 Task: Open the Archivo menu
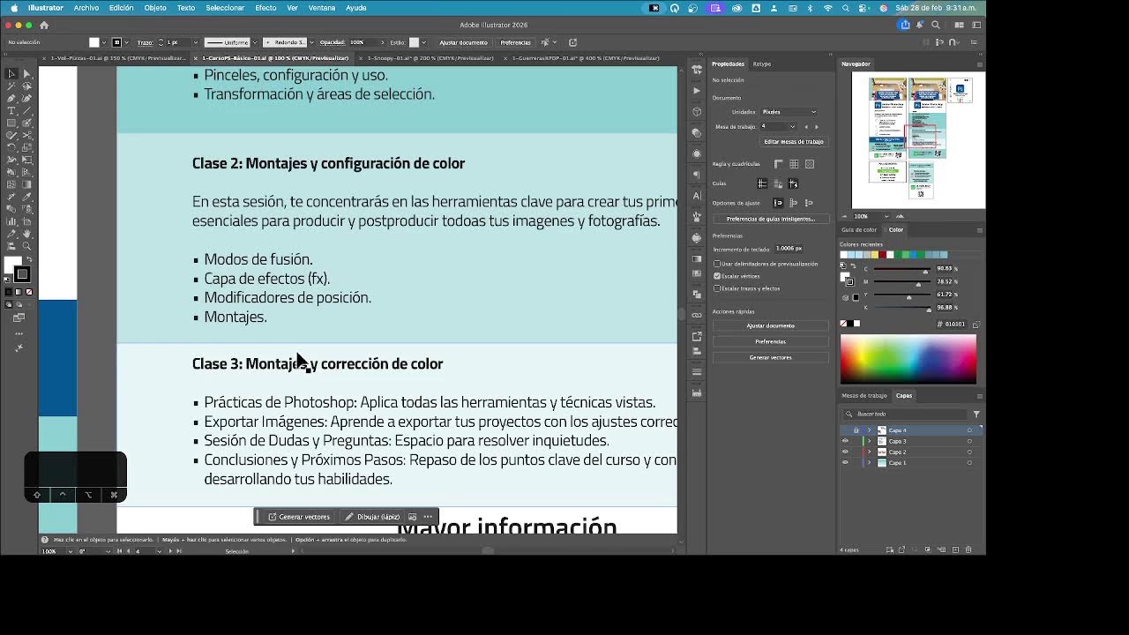86,8
